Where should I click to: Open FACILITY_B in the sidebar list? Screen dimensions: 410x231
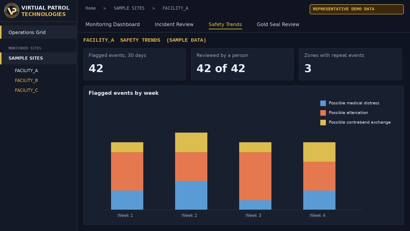[x=26, y=80]
